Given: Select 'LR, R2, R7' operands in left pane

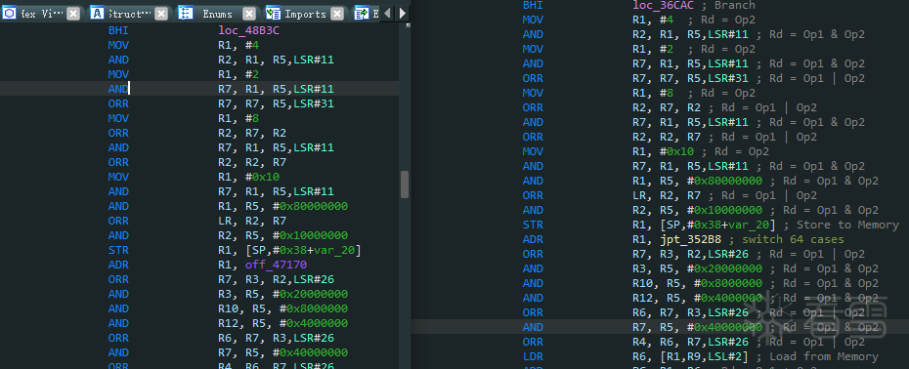Looking at the screenshot, I should point(252,221).
